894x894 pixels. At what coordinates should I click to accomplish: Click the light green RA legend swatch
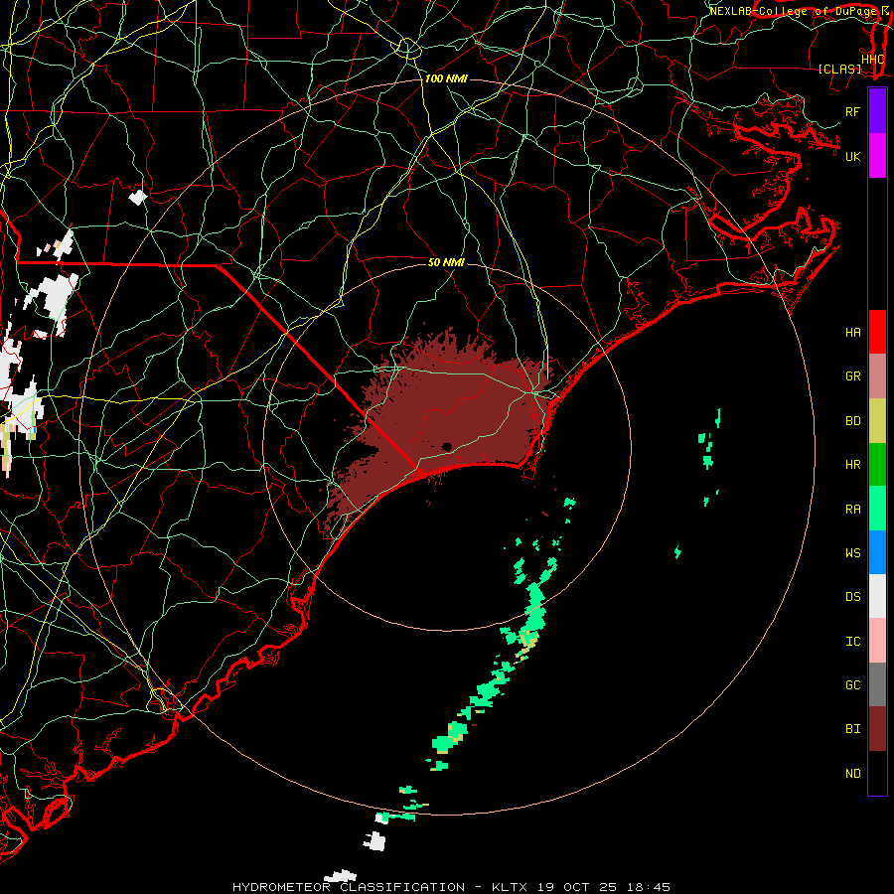pyautogui.click(x=877, y=509)
